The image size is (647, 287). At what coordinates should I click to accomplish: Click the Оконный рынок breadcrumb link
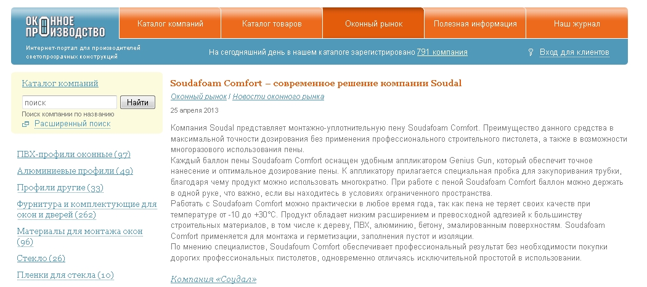(x=199, y=97)
